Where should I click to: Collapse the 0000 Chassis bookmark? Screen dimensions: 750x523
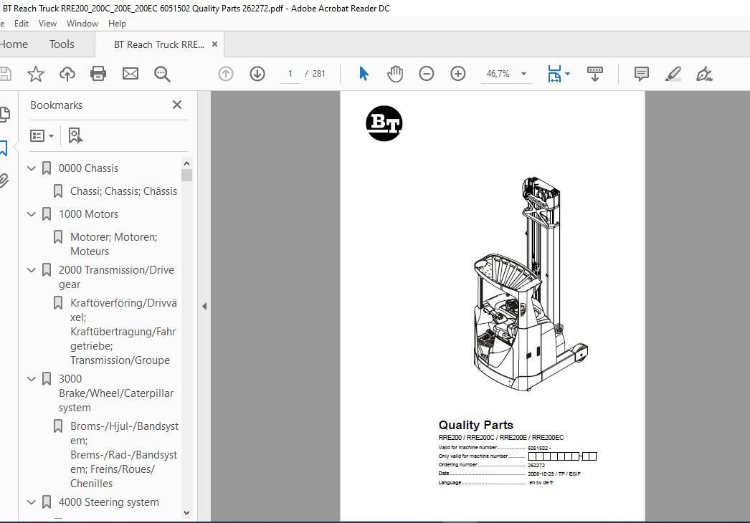click(x=32, y=168)
